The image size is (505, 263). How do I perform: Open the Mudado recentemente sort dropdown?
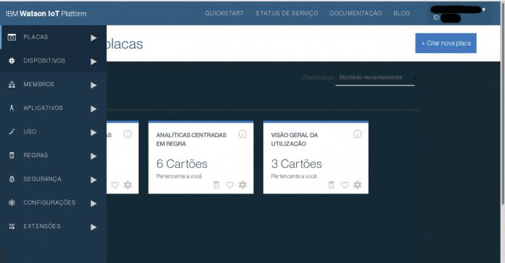pyautogui.click(x=375, y=78)
